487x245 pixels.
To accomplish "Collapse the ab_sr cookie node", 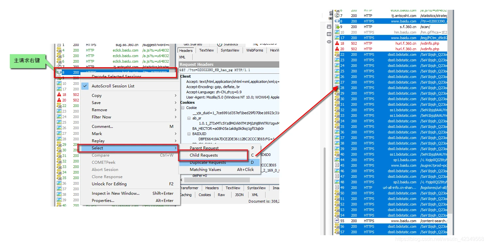I will [189, 118].
